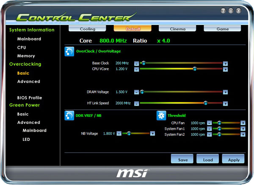Viewport: 254px width, 185px height.
Task: Lower System Fan1 threshold with minus
Action: (210, 129)
